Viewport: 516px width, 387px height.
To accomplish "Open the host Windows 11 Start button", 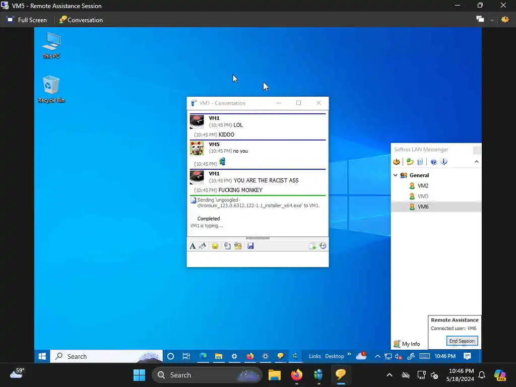I will (x=139, y=375).
